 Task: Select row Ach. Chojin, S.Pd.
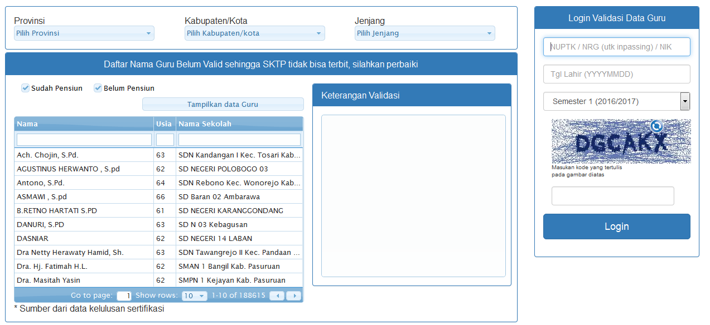pyautogui.click(x=158, y=155)
